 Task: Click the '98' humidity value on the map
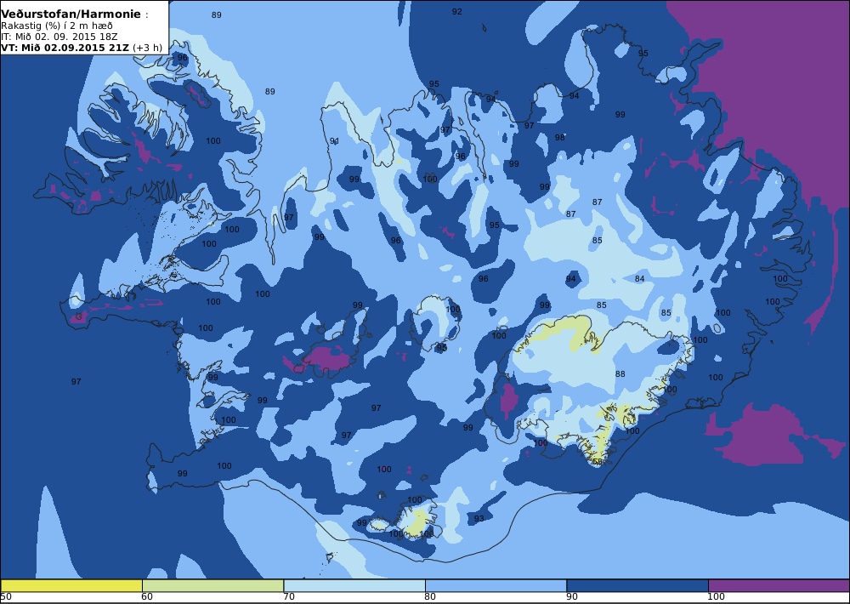coord(560,137)
